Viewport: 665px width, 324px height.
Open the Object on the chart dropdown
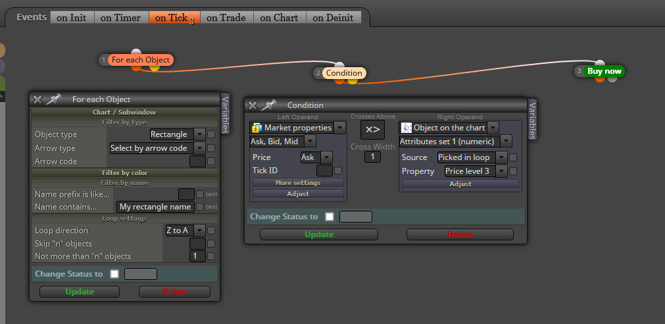point(449,128)
